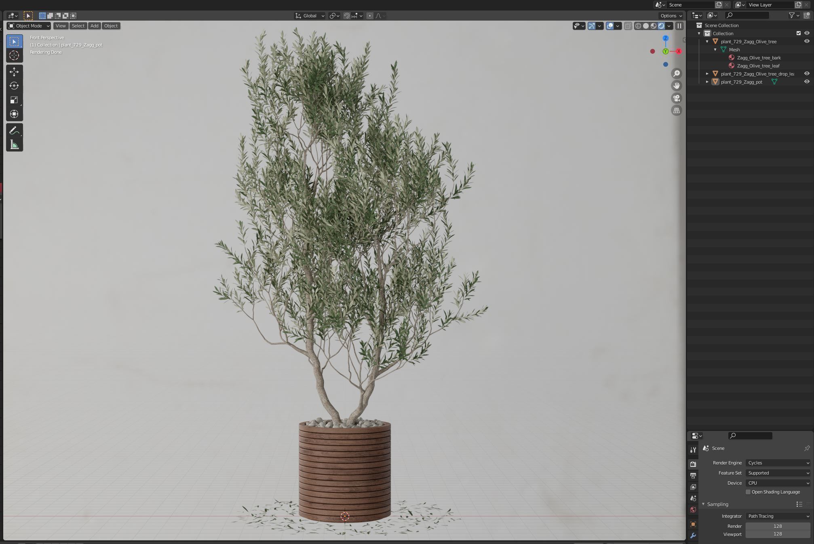Enable Open Shading Language checkbox
The image size is (814, 544).
click(748, 492)
